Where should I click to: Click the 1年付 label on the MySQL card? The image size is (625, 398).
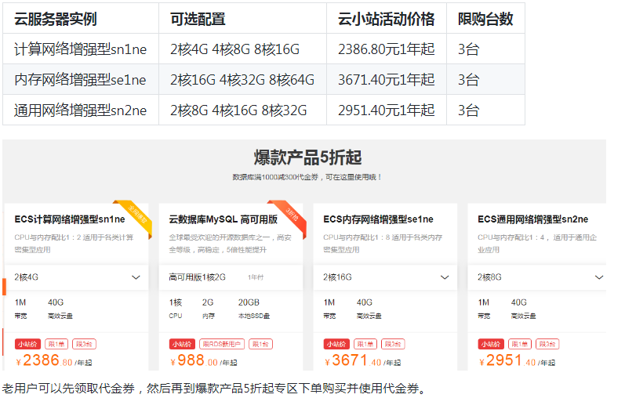[256, 277]
